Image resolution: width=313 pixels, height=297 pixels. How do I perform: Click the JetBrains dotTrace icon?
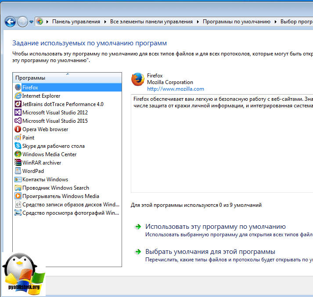[x=18, y=104]
